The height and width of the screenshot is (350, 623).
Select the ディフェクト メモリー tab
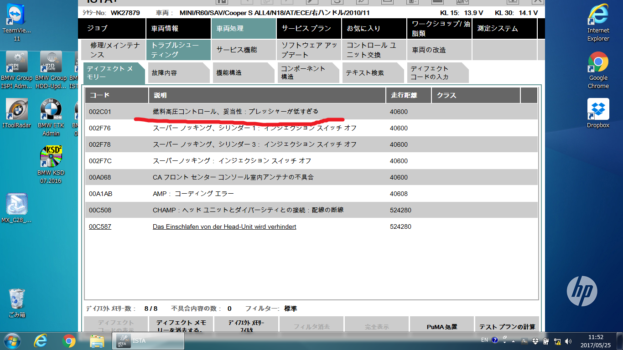click(x=114, y=72)
